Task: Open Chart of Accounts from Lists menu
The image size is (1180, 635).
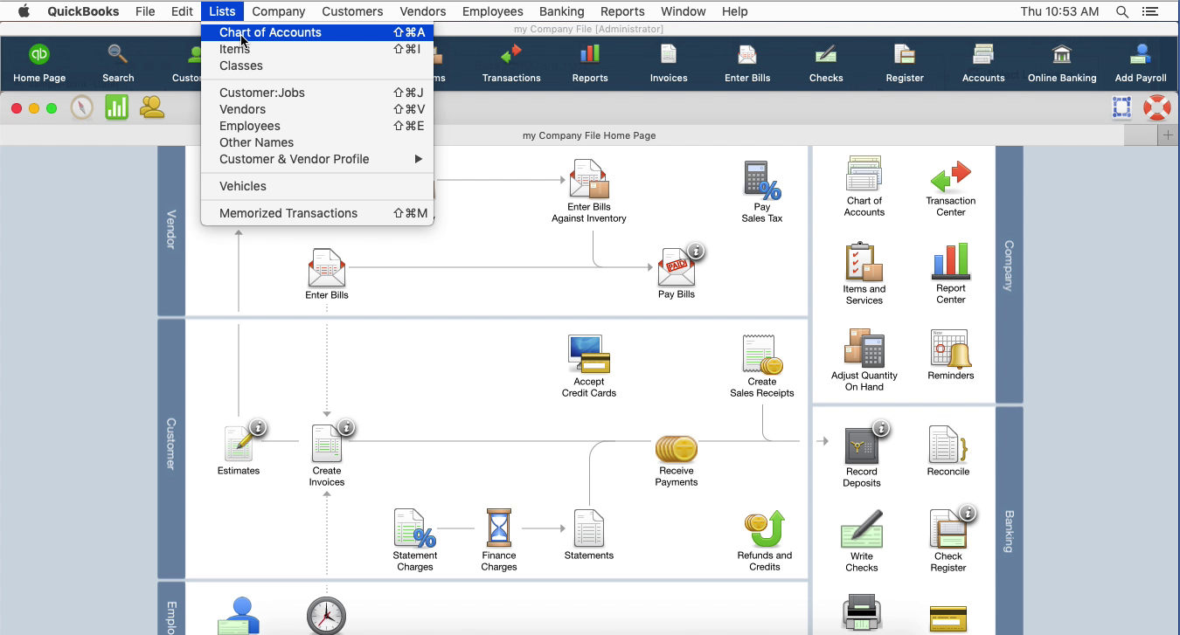Action: (x=316, y=32)
